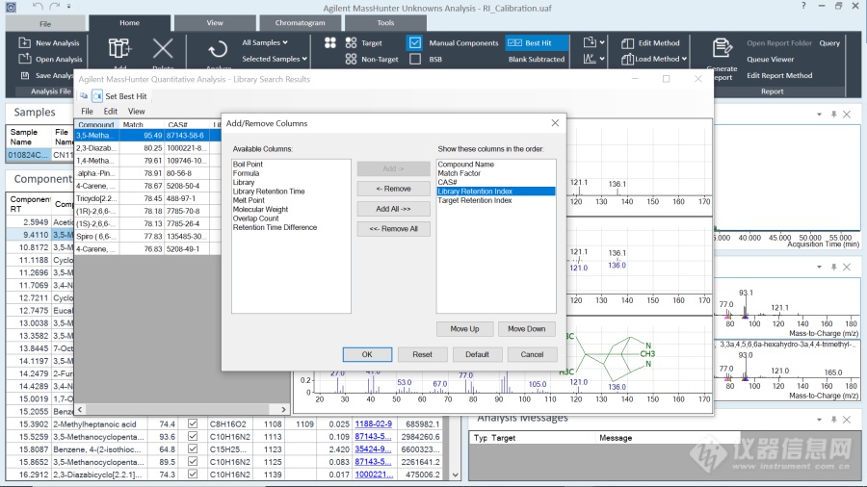Click the Analyze refresh icon
The height and width of the screenshot is (487, 867).
coord(218,49)
